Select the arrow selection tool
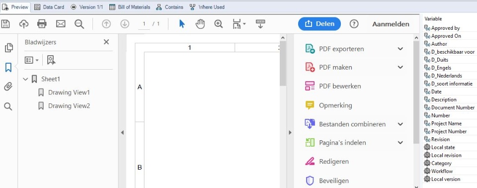 point(182,24)
